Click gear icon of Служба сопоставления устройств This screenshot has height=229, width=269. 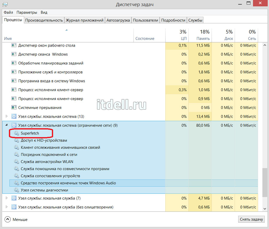(16, 176)
